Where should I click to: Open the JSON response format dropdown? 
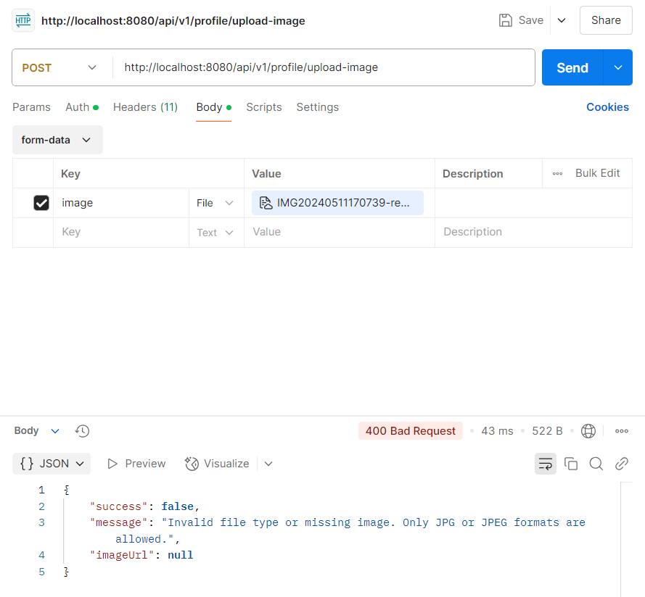(52, 464)
